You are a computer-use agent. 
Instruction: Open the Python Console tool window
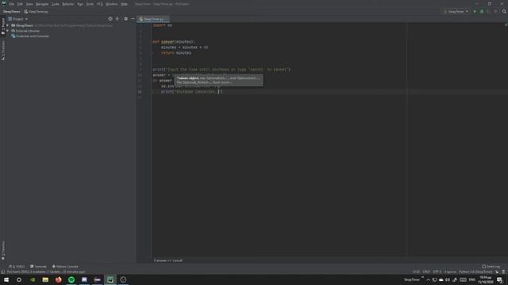[65, 267]
